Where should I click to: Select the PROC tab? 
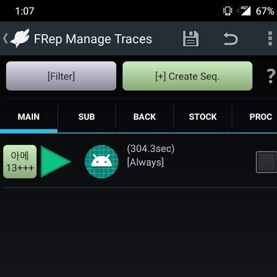point(261,117)
